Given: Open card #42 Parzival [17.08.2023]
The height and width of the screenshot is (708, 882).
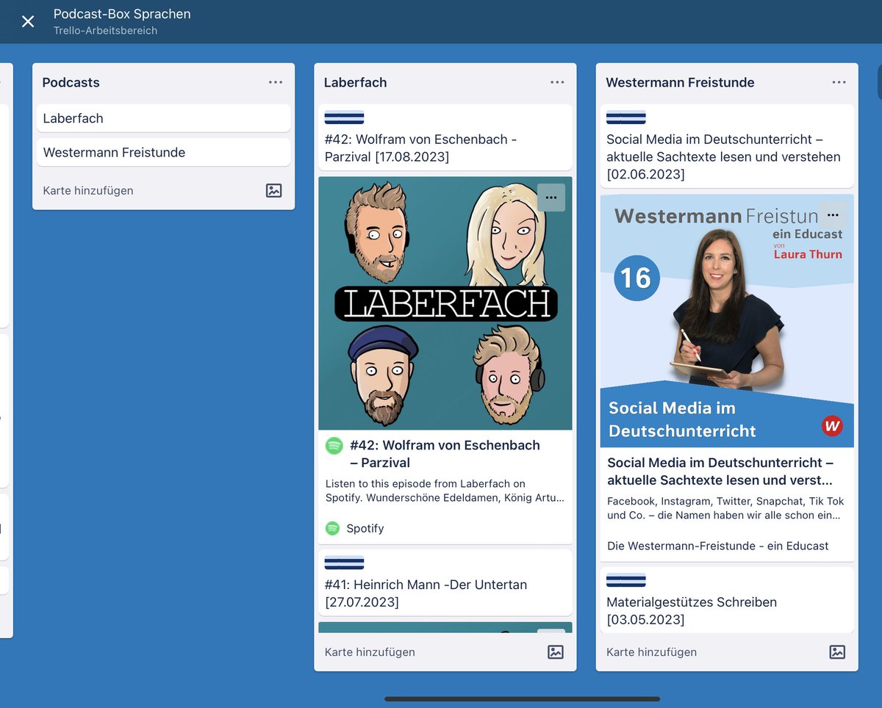Looking at the screenshot, I should click(445, 137).
